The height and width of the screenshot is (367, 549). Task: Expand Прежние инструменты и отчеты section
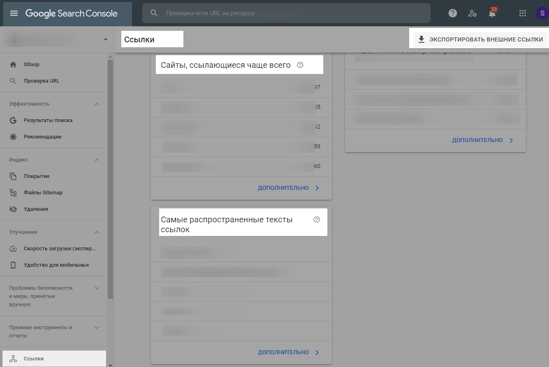pos(97,328)
